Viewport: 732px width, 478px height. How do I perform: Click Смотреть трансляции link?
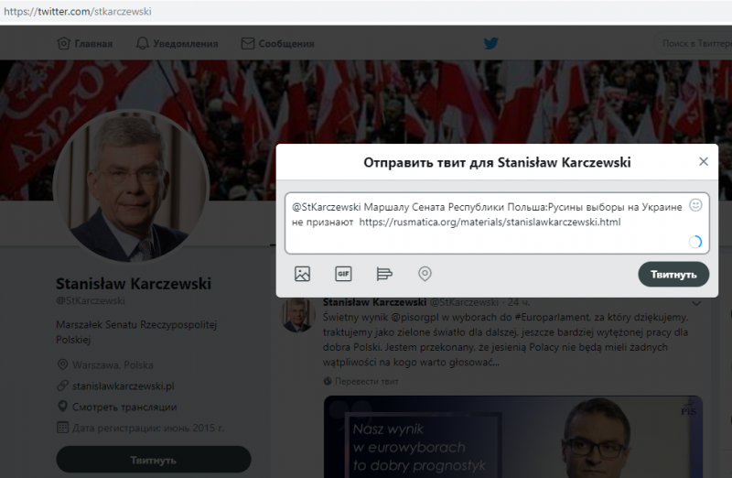(x=124, y=407)
